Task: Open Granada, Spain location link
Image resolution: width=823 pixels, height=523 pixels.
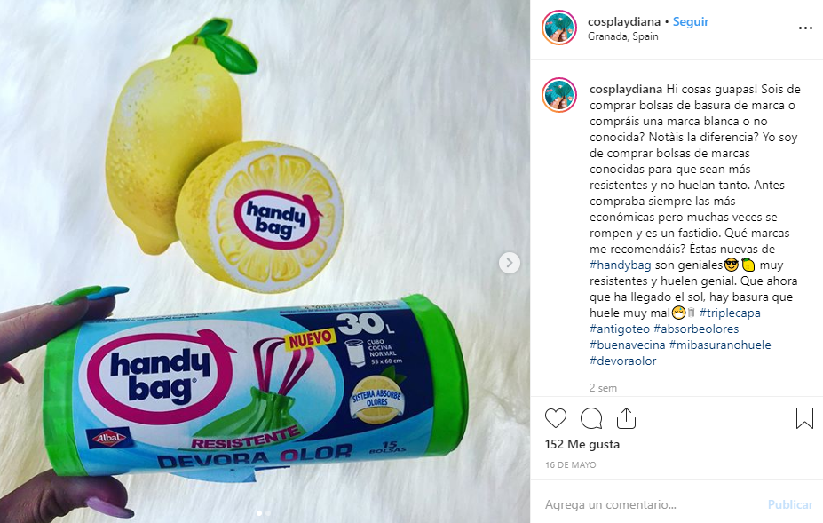Action: click(x=622, y=36)
